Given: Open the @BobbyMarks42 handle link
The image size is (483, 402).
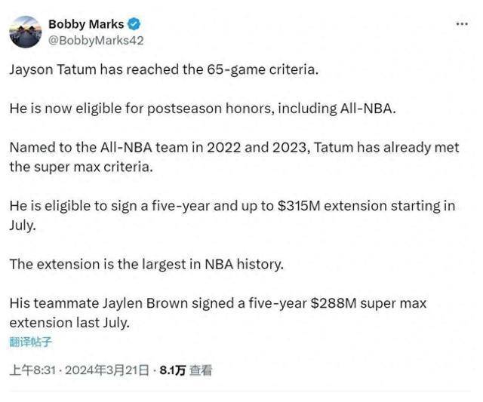Looking at the screenshot, I should point(96,41).
